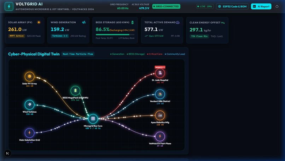Click the 320 kW Peak label
The height and width of the screenshot is (161, 285).
34,36
